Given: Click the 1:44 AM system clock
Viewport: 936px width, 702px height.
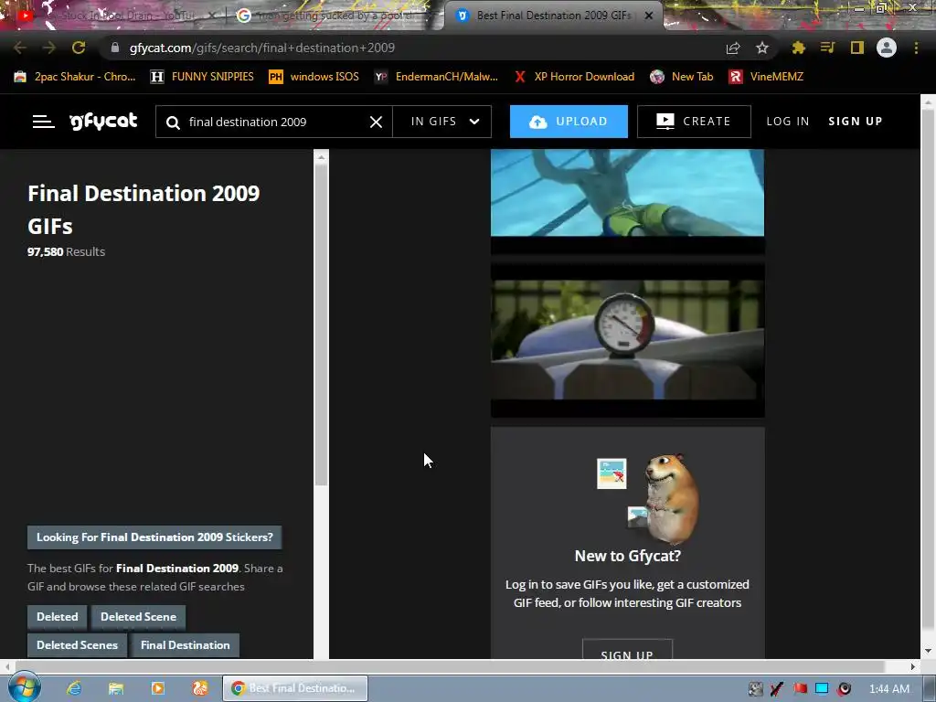Looking at the screenshot, I should 888,689.
